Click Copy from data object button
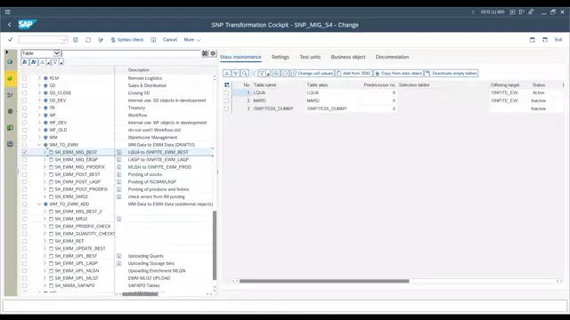The width and height of the screenshot is (570, 320). 398,73
